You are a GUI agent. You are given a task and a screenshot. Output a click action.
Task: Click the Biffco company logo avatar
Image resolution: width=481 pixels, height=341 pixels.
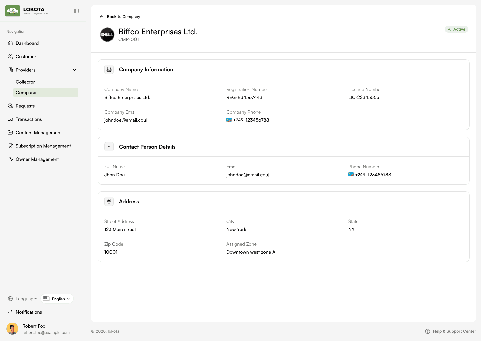[x=107, y=35]
